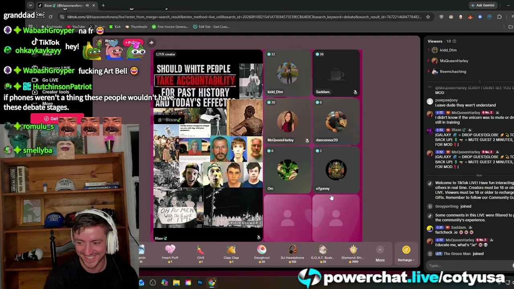Click the empty guest seat below Orc
Screen dimensions: 514x289
coord(288,218)
